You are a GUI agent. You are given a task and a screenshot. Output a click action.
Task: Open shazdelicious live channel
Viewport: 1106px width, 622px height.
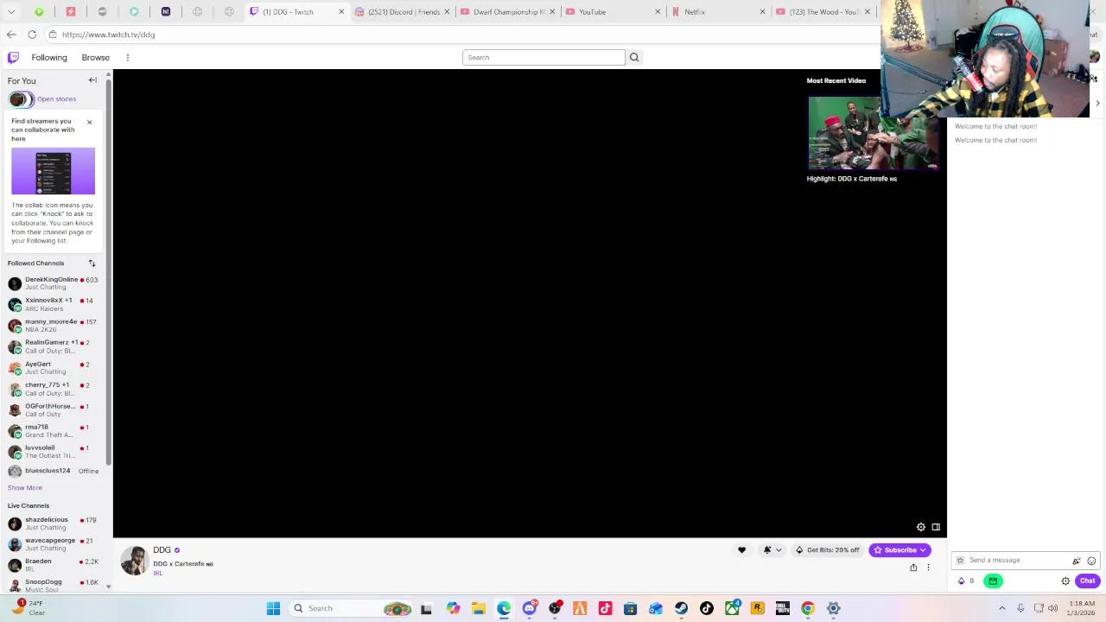(x=53, y=524)
